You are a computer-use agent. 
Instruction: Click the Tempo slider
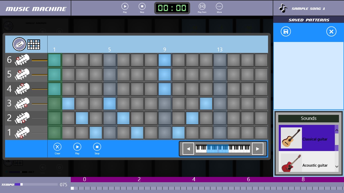coord(36,184)
